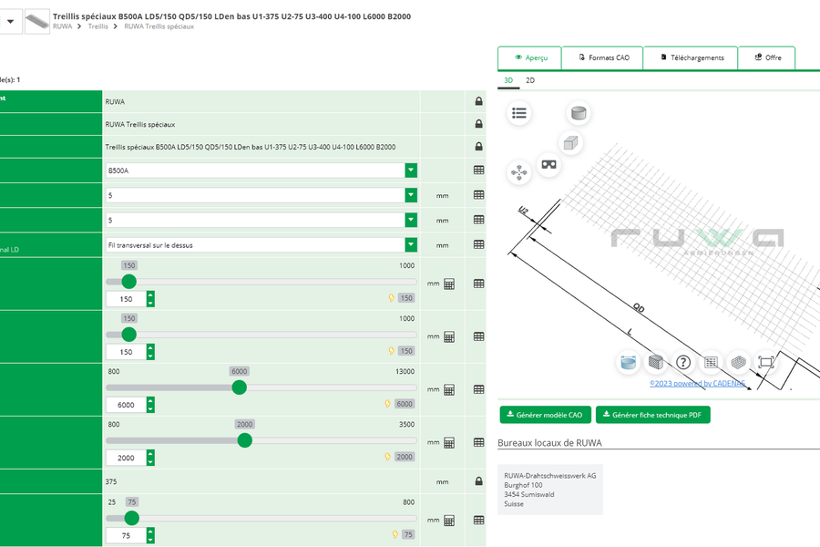Open calculator icon for second 150 slider

[449, 336]
